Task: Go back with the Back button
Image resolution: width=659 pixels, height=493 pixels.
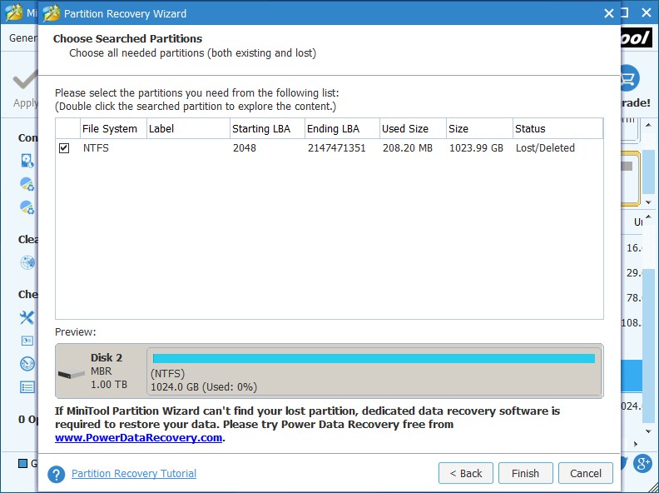Action: [465, 473]
